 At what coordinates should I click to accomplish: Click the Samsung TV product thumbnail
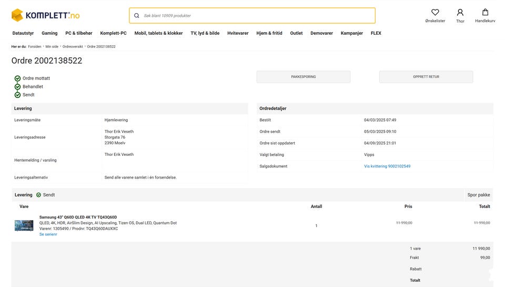click(x=24, y=225)
